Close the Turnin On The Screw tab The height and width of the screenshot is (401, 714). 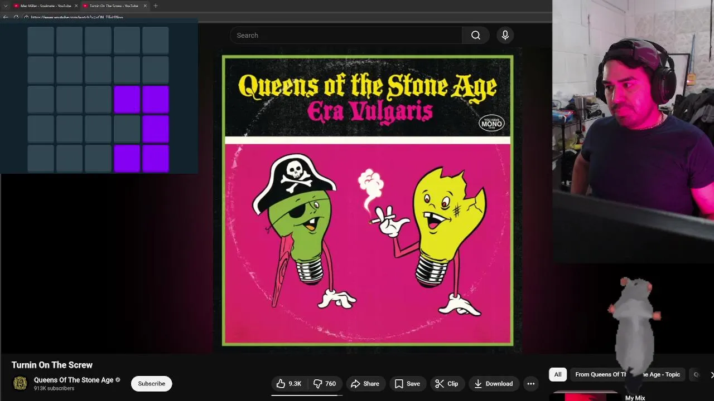pyautogui.click(x=145, y=6)
